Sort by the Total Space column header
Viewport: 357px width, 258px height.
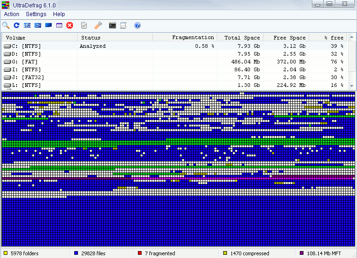pos(240,37)
